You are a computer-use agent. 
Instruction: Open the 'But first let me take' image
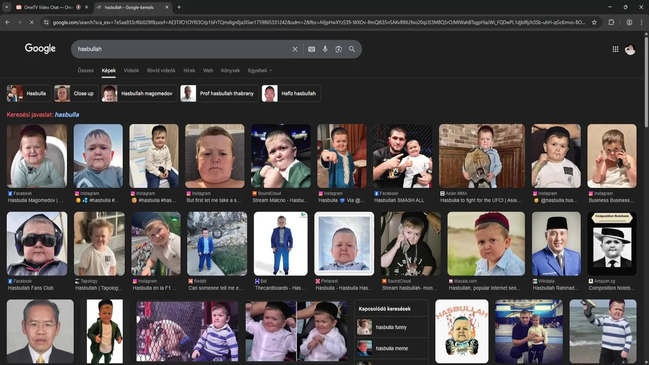tap(215, 156)
